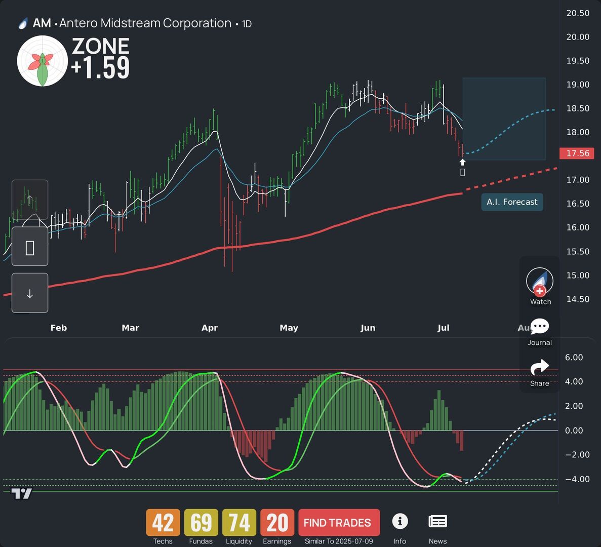This screenshot has width=601, height=547.
Task: Click the Feb label on time axis
Action: pos(59,328)
